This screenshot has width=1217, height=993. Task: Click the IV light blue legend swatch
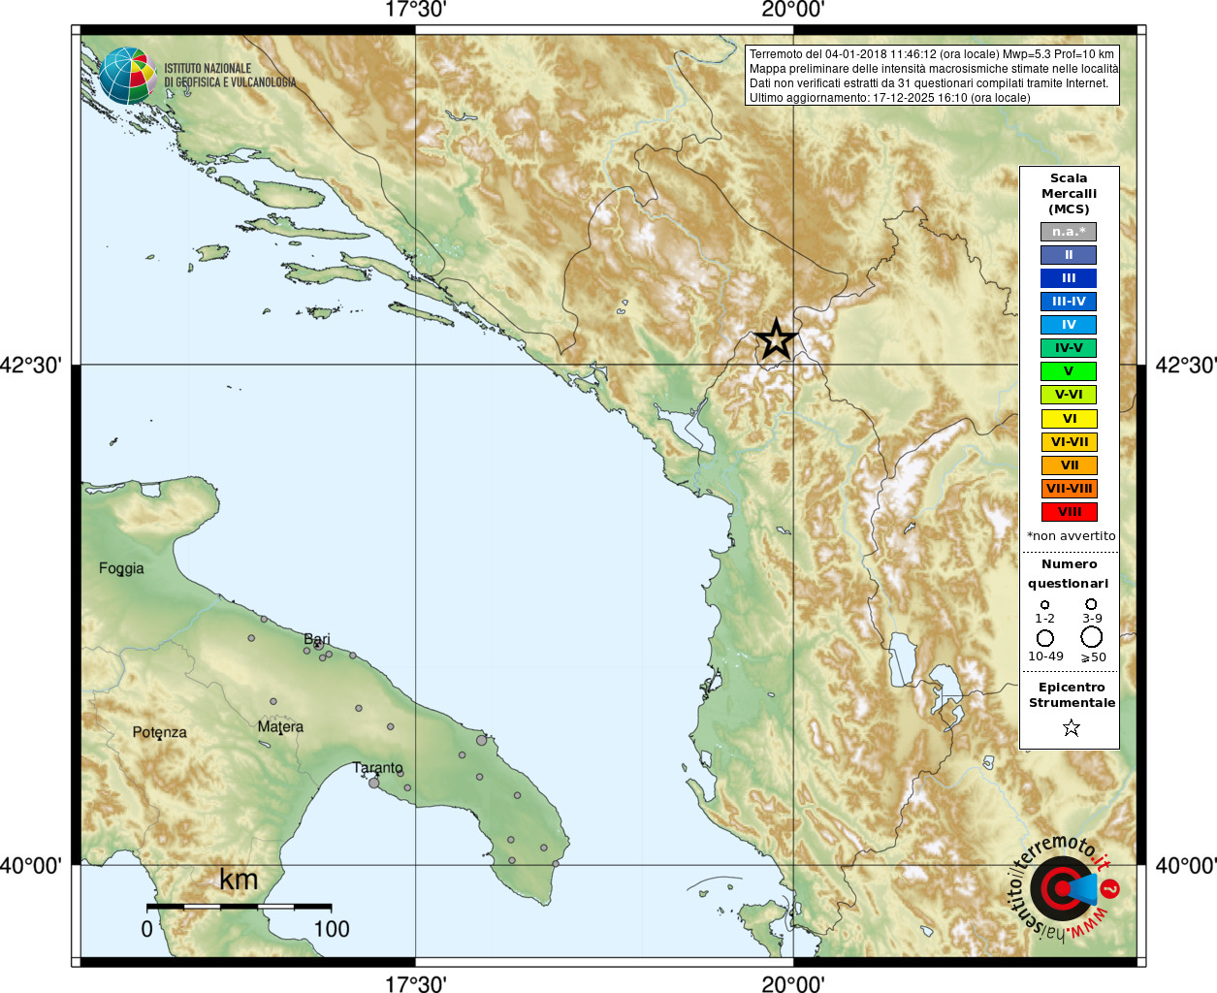click(x=1069, y=325)
